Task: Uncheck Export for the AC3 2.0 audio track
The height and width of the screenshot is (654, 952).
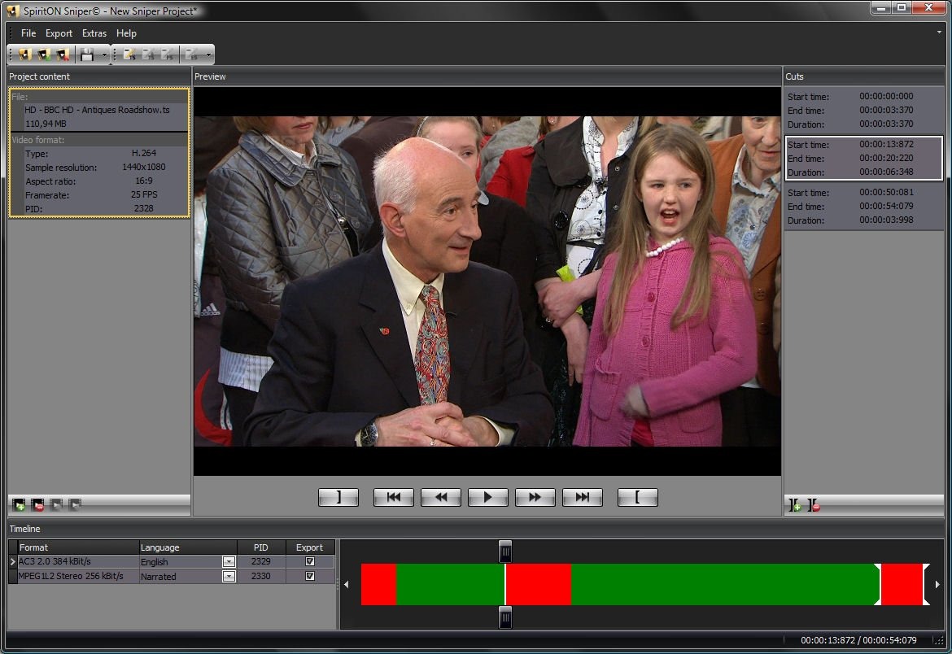Action: 309,561
